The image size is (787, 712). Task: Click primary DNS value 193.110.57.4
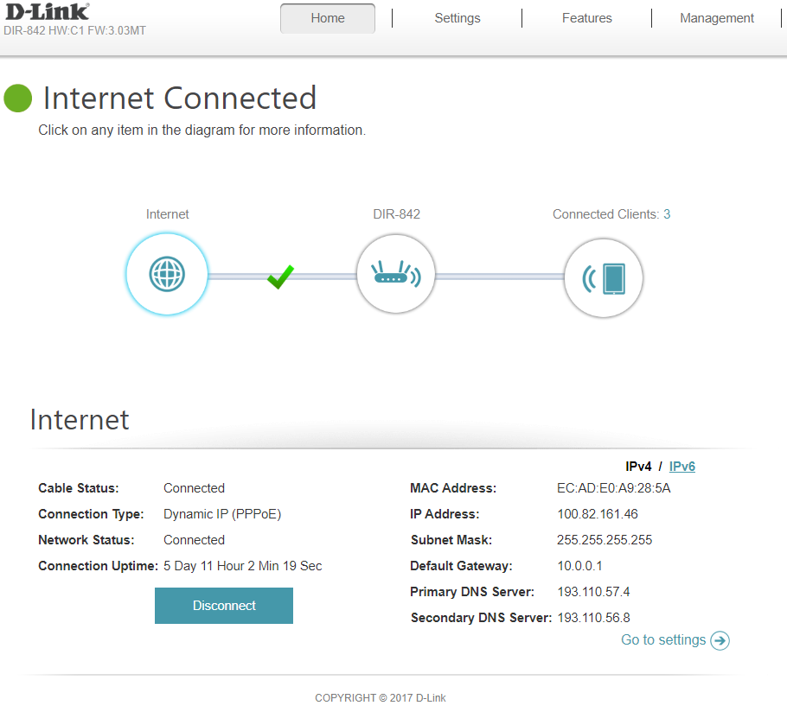pyautogui.click(x=593, y=592)
